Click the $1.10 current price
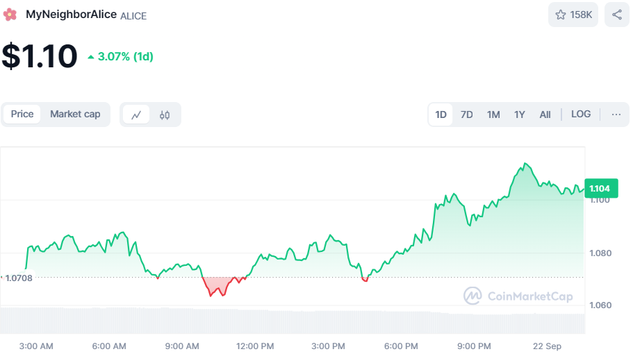633x363 pixels. click(39, 56)
